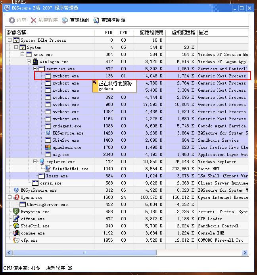Click the ChewingServer.exe window icon
257x275 pixels.
coord(23,204)
